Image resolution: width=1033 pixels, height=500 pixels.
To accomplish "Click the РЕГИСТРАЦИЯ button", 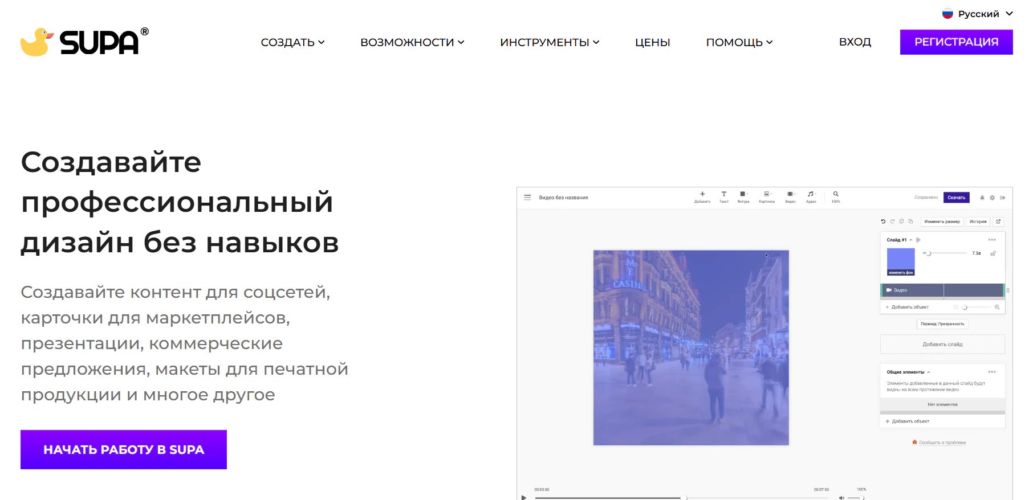I will tap(957, 42).
